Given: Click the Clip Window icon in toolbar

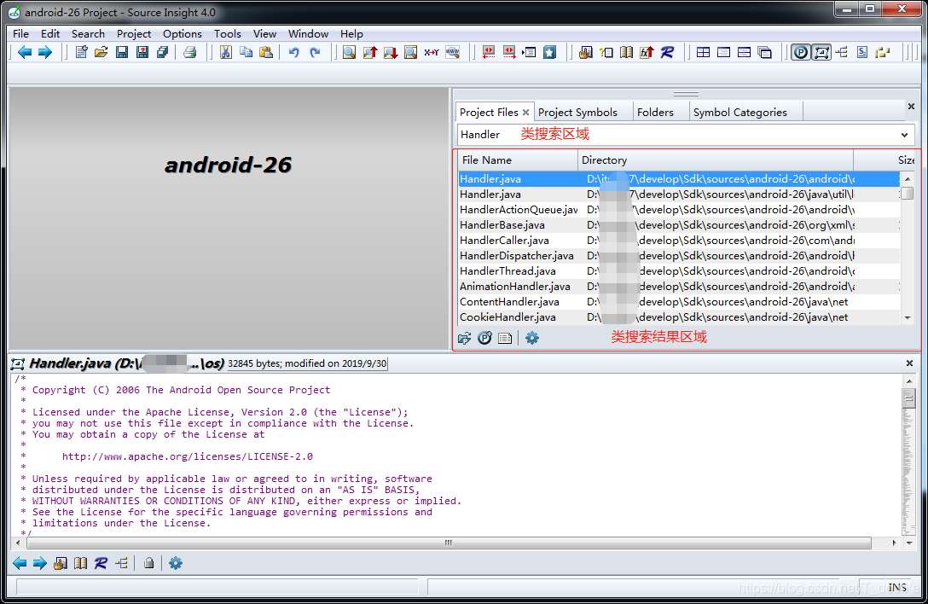Looking at the screenshot, I should pyautogui.click(x=862, y=53).
